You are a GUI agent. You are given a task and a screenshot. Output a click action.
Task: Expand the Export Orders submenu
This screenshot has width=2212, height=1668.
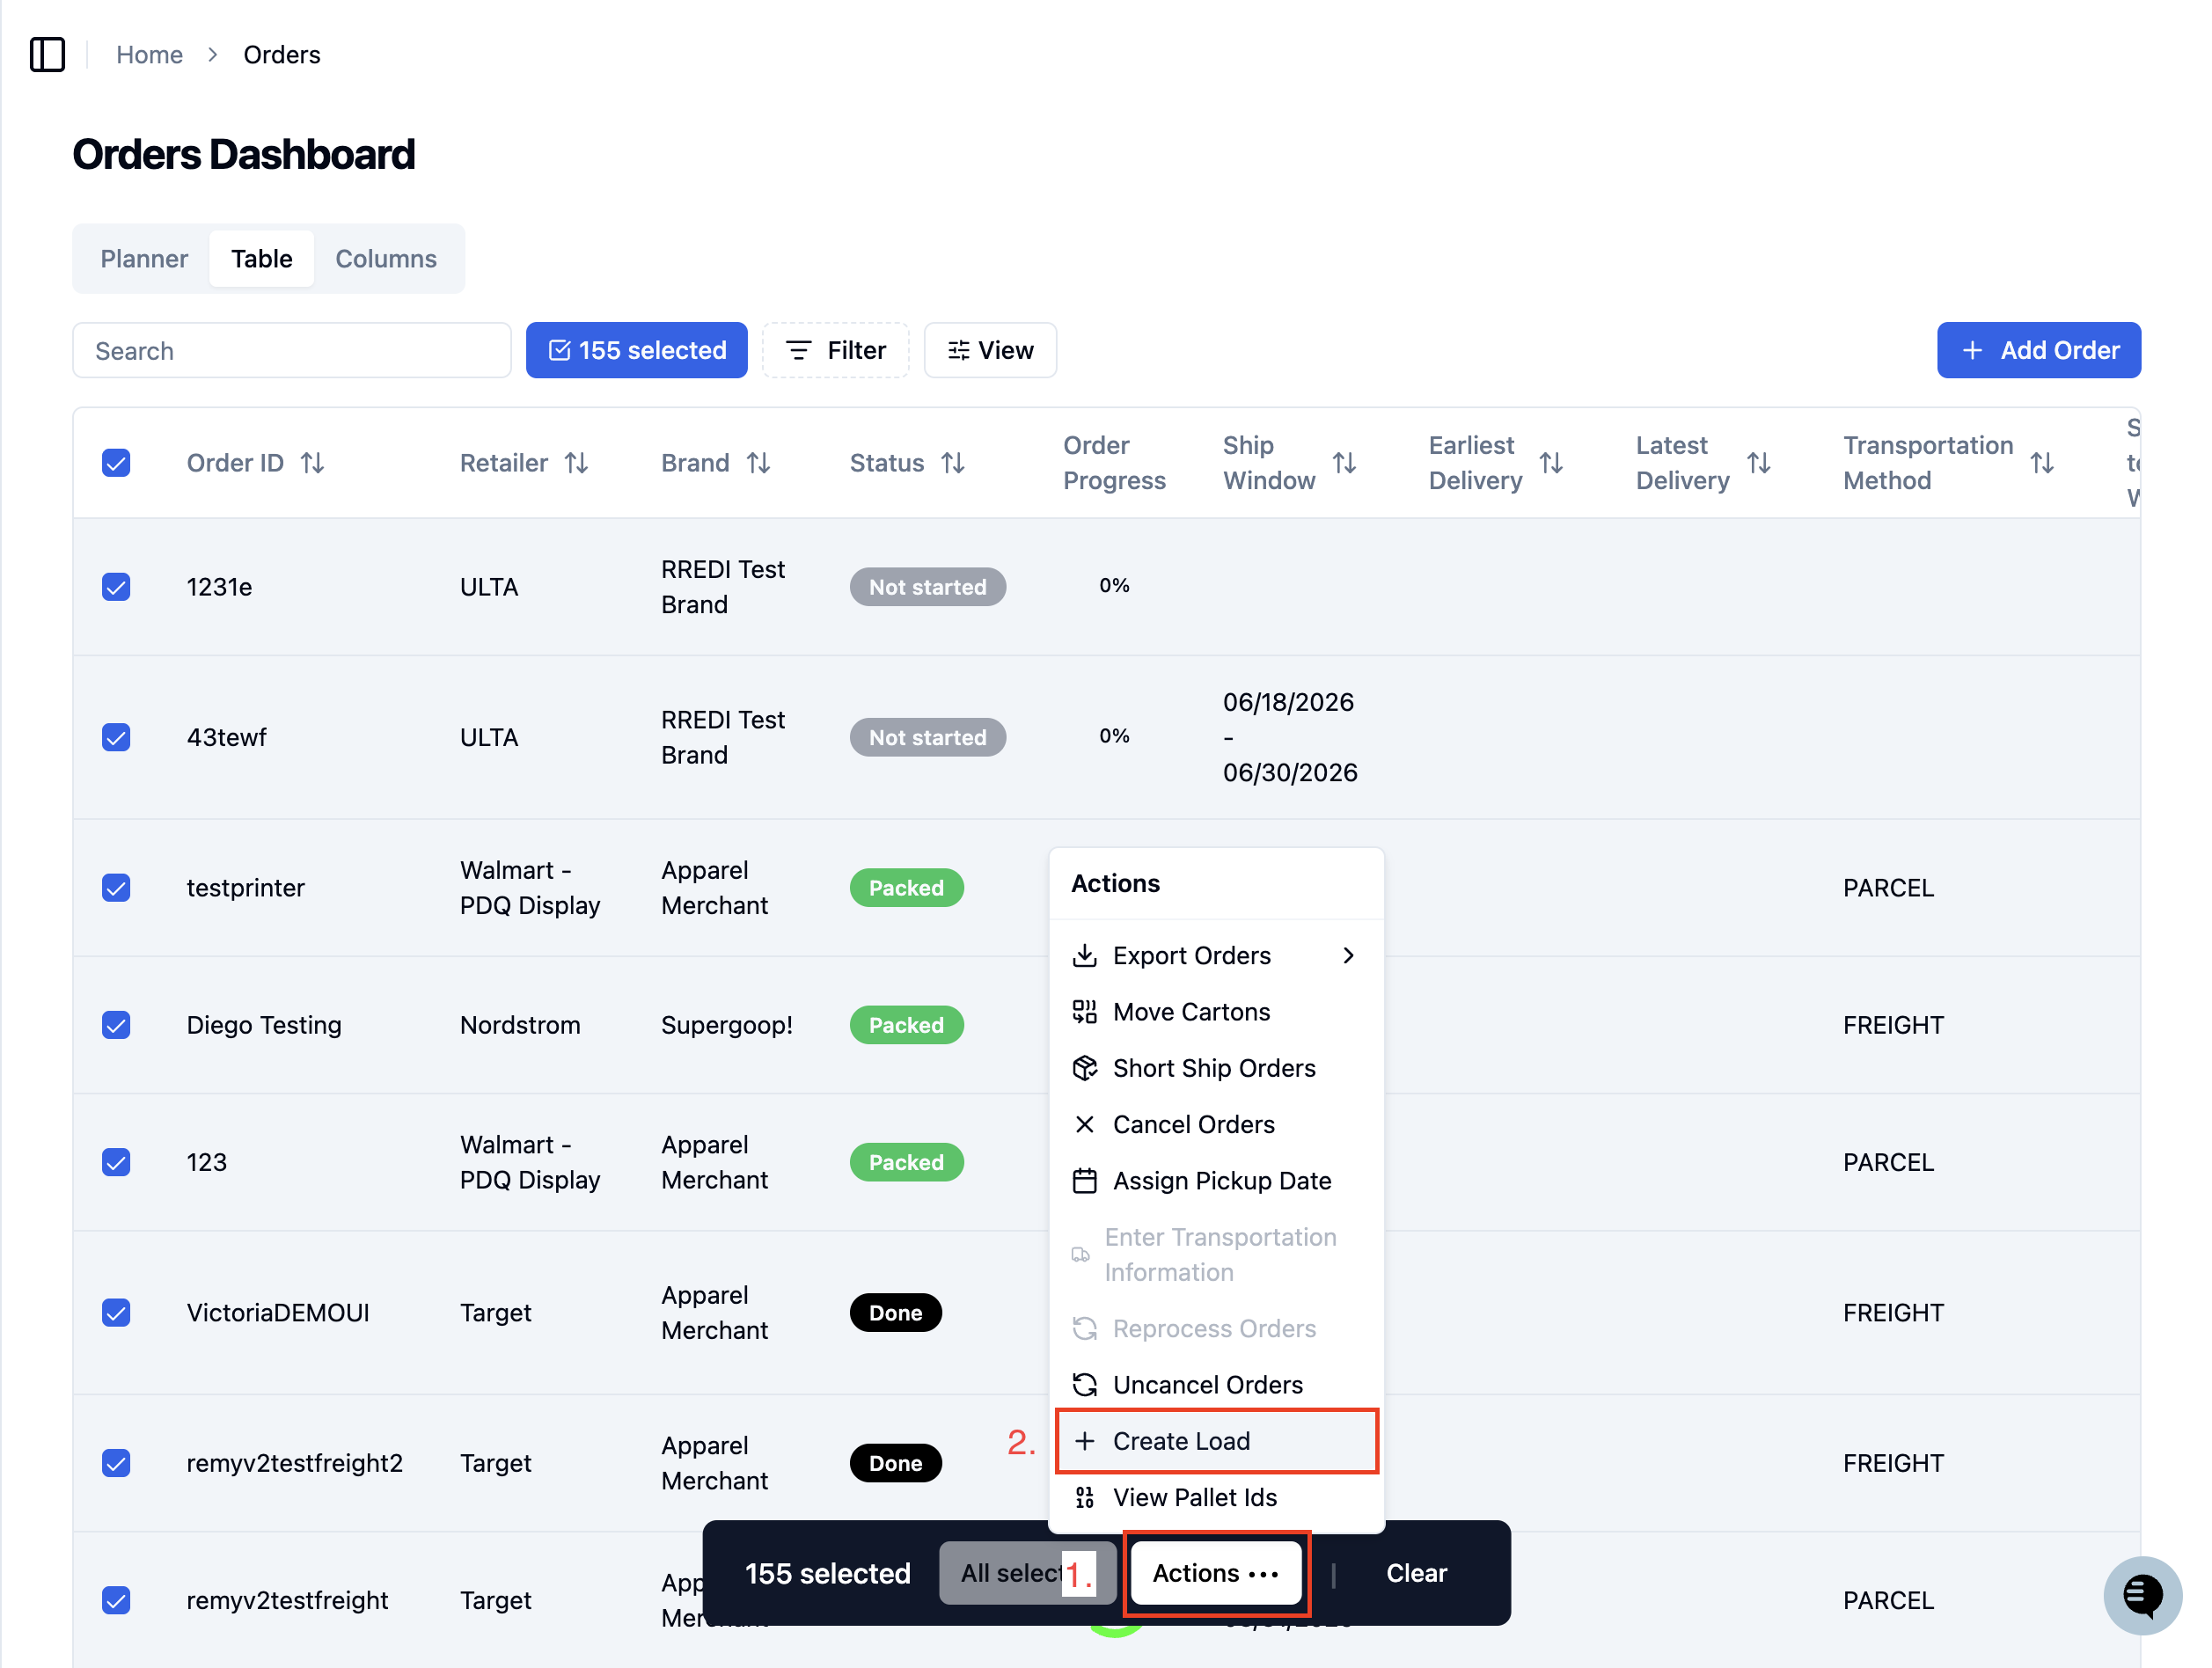coord(1216,956)
